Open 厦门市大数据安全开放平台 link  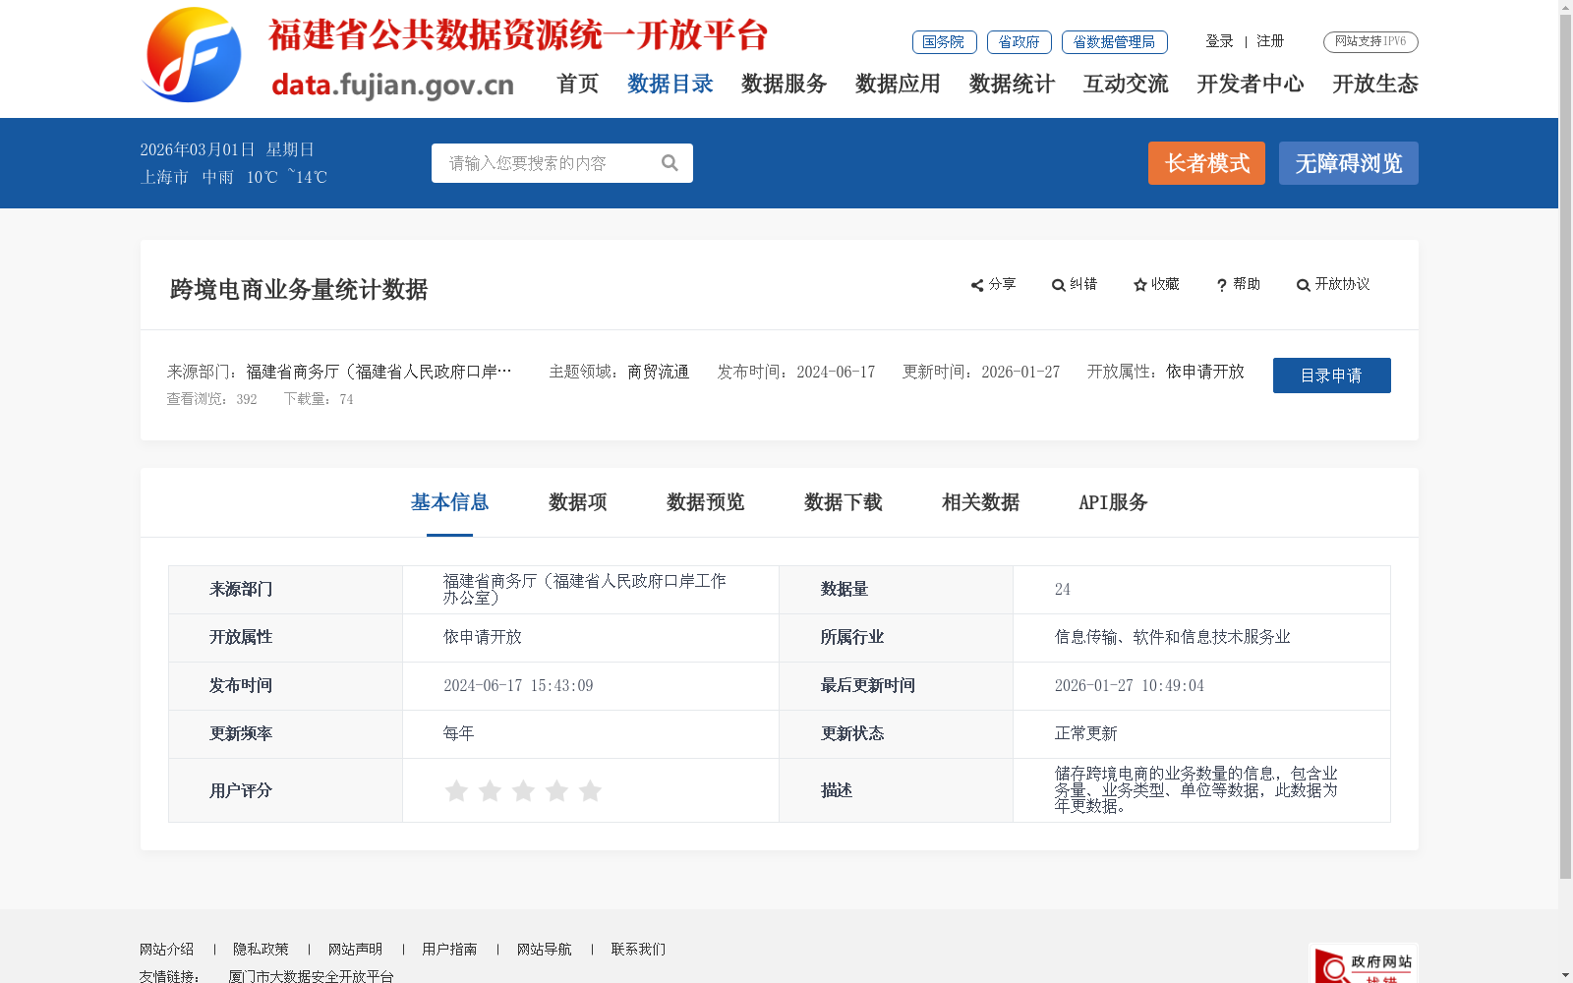[x=312, y=976]
